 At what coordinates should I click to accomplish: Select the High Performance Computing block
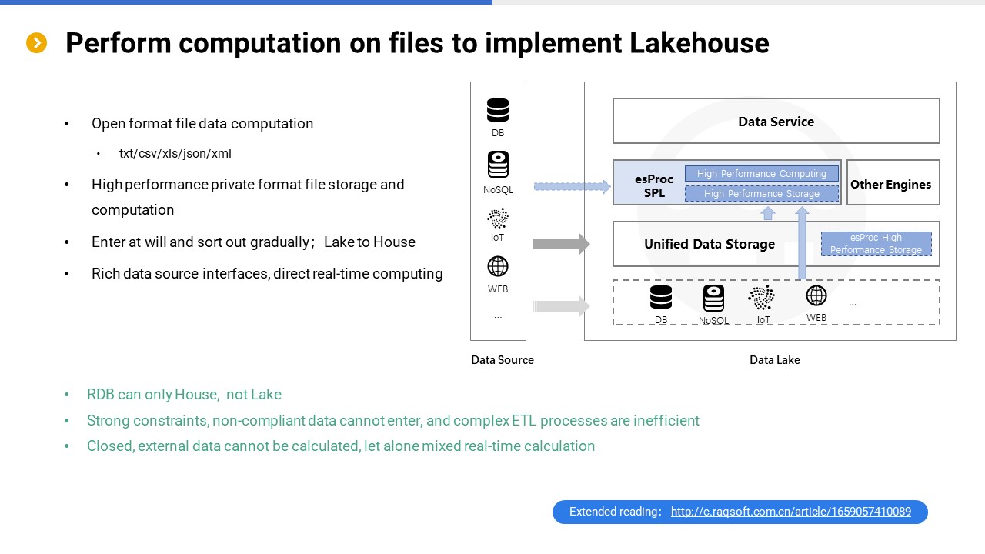tap(761, 174)
